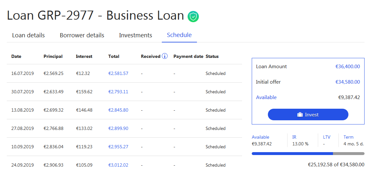The height and width of the screenshot is (174, 371).
Task: Click the IR label in summary row
Action: pos(294,137)
